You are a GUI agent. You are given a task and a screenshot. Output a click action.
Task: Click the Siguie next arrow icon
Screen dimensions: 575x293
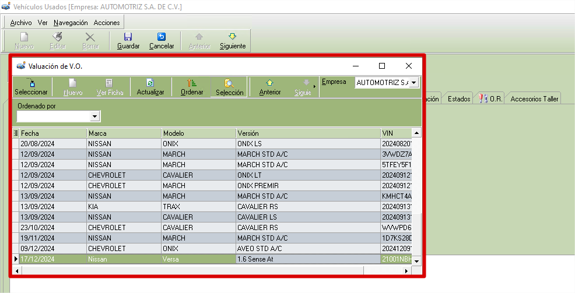coord(306,83)
